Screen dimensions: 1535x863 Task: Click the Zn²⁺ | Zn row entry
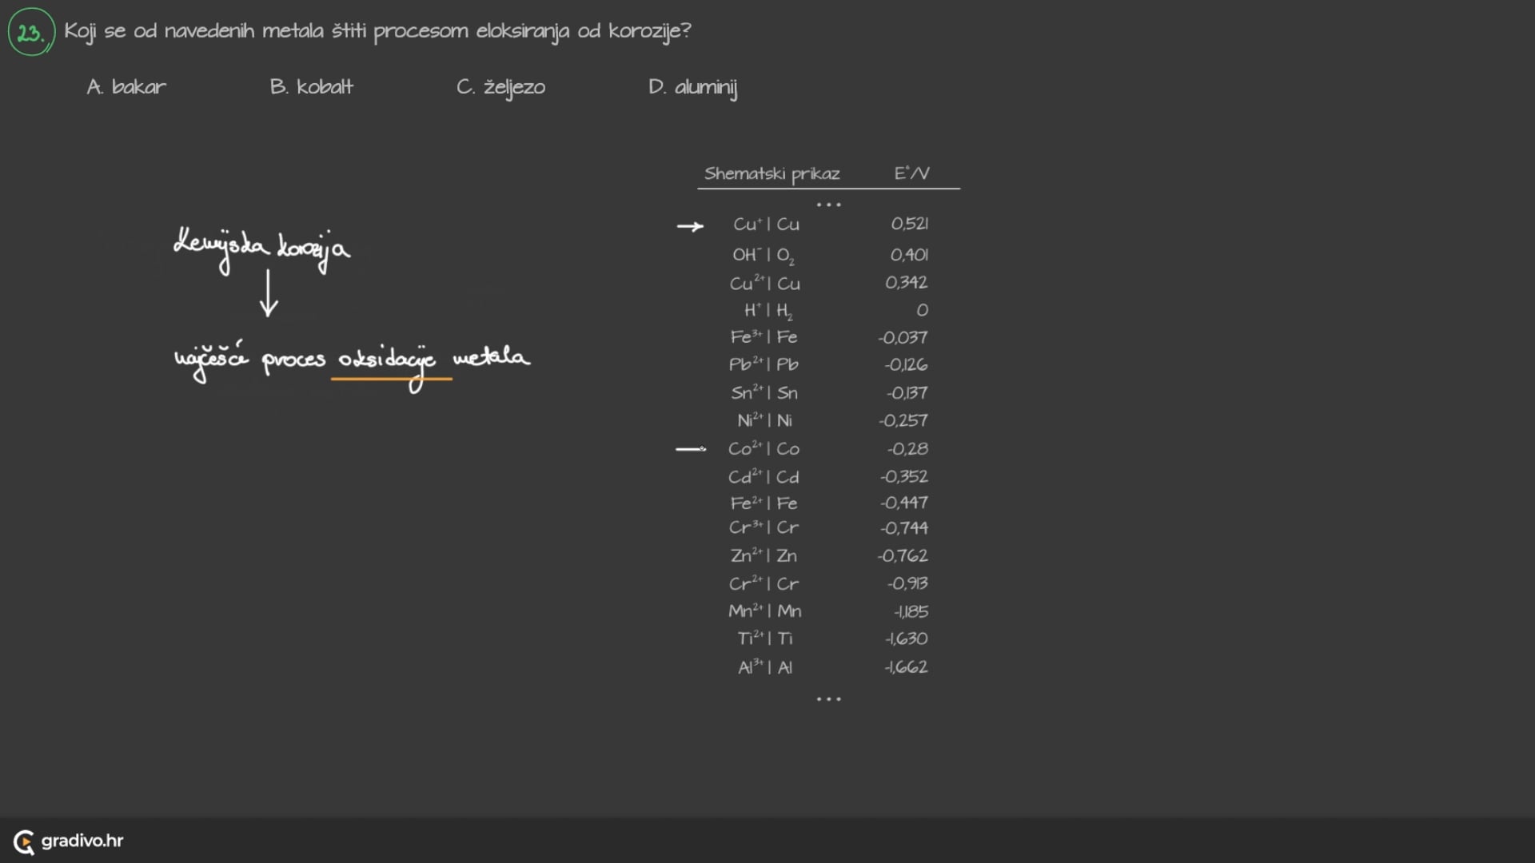coord(764,555)
